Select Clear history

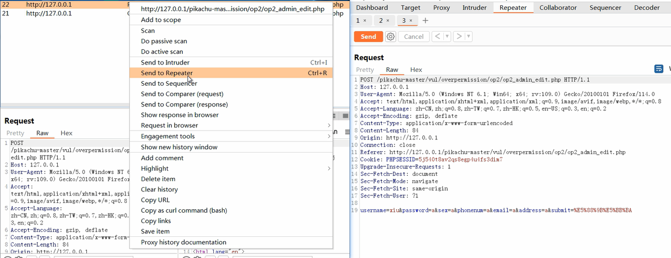click(x=231, y=190)
